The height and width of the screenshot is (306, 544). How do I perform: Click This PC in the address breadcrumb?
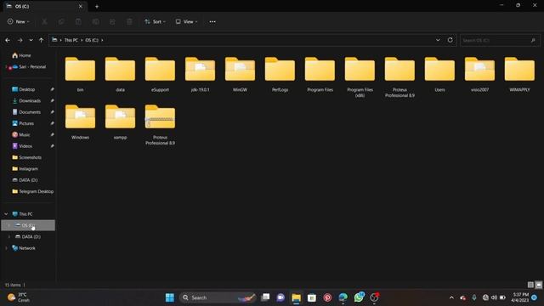point(71,40)
